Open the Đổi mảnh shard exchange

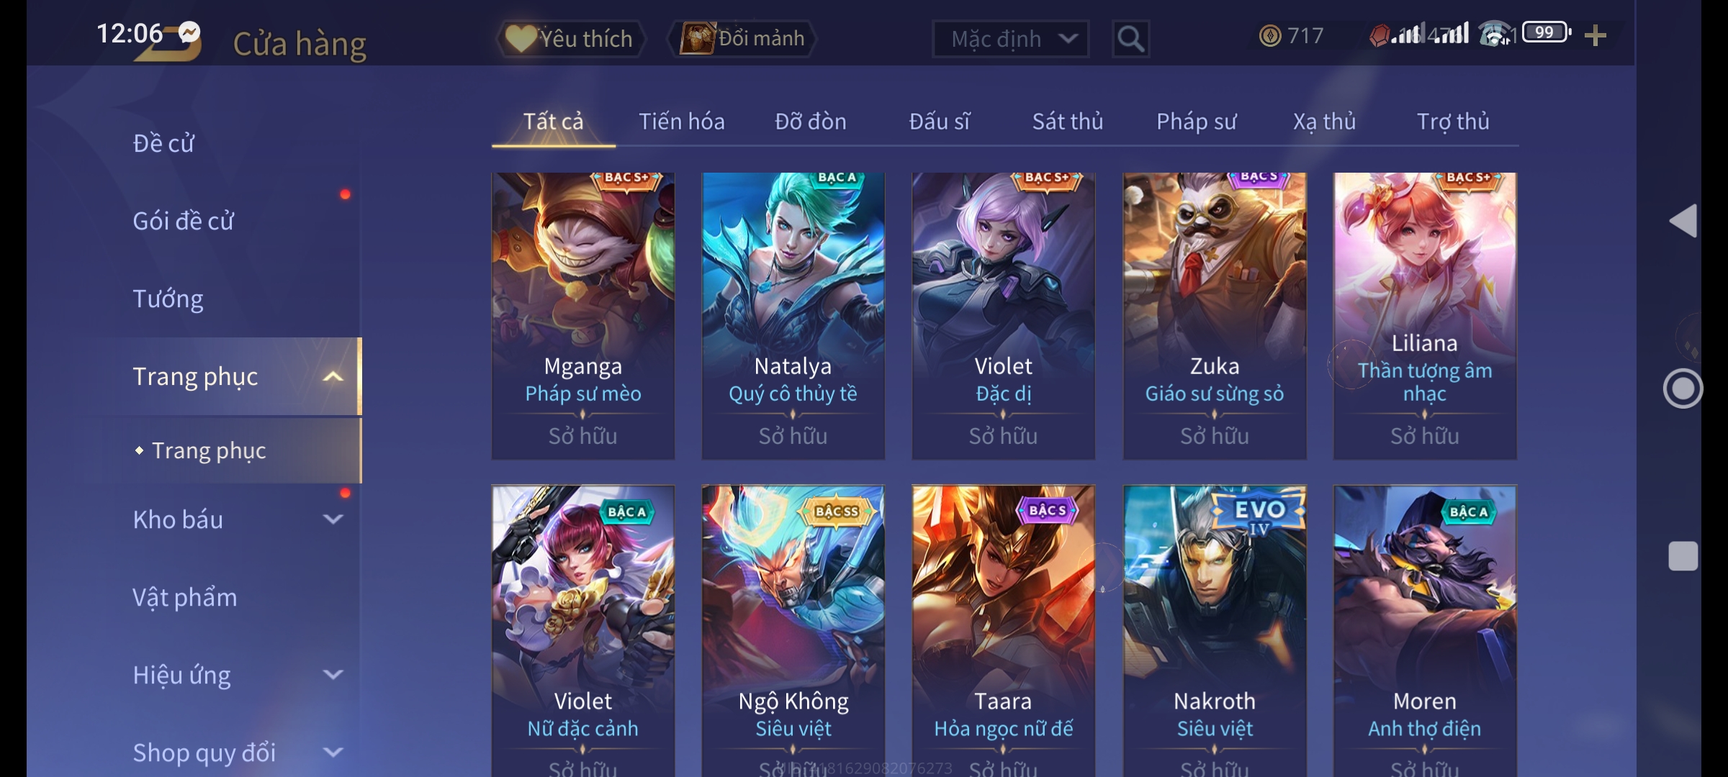click(742, 38)
